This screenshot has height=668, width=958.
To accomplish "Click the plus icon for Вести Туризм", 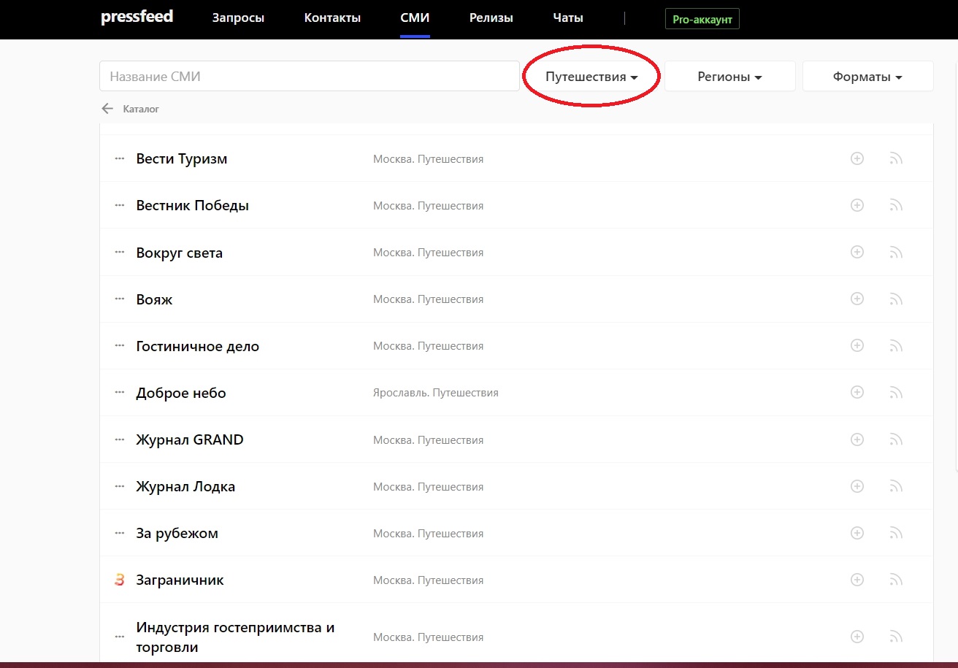I will (x=857, y=158).
